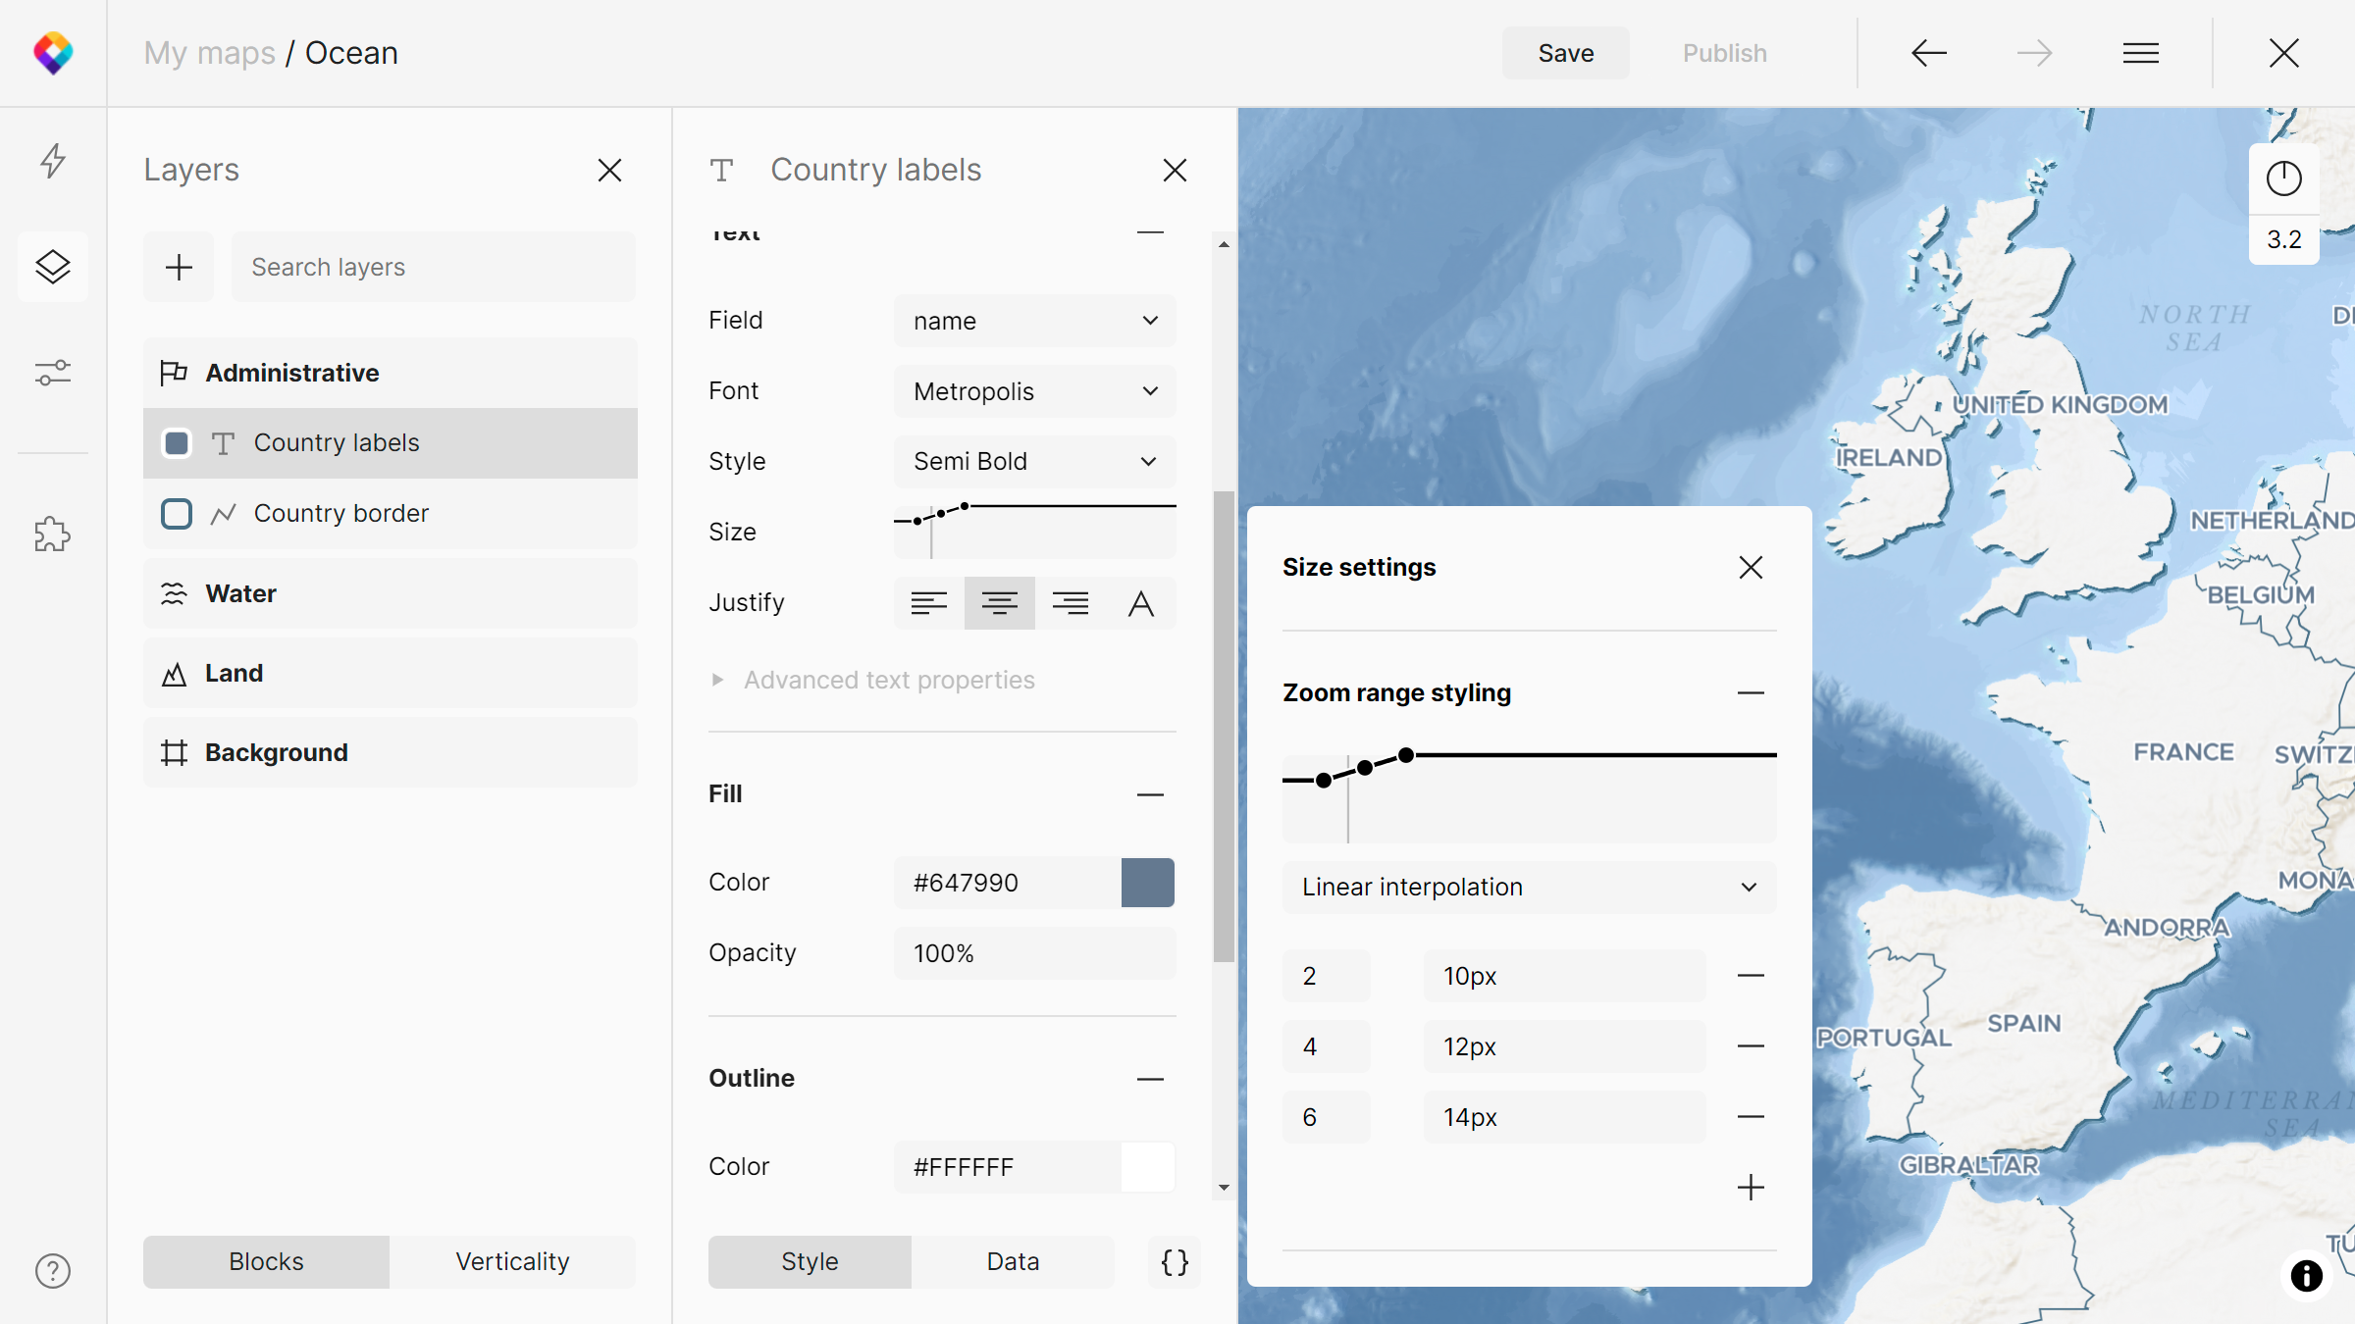
Task: Click the text layer T icon for Country labels
Action: click(x=225, y=443)
